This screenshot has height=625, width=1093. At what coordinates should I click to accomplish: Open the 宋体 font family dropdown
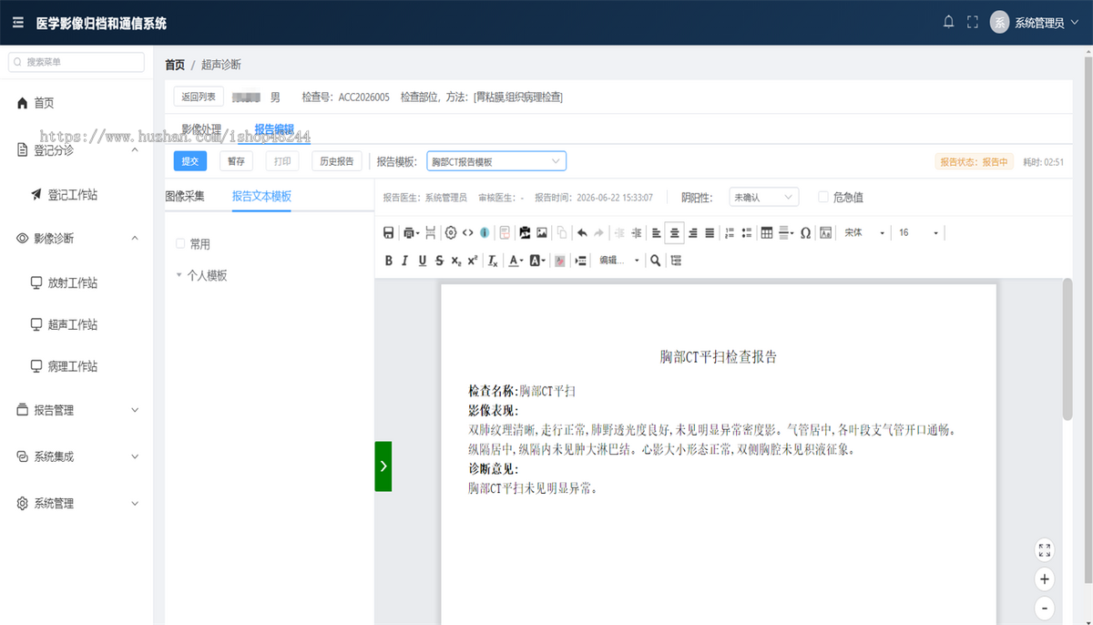(x=863, y=233)
